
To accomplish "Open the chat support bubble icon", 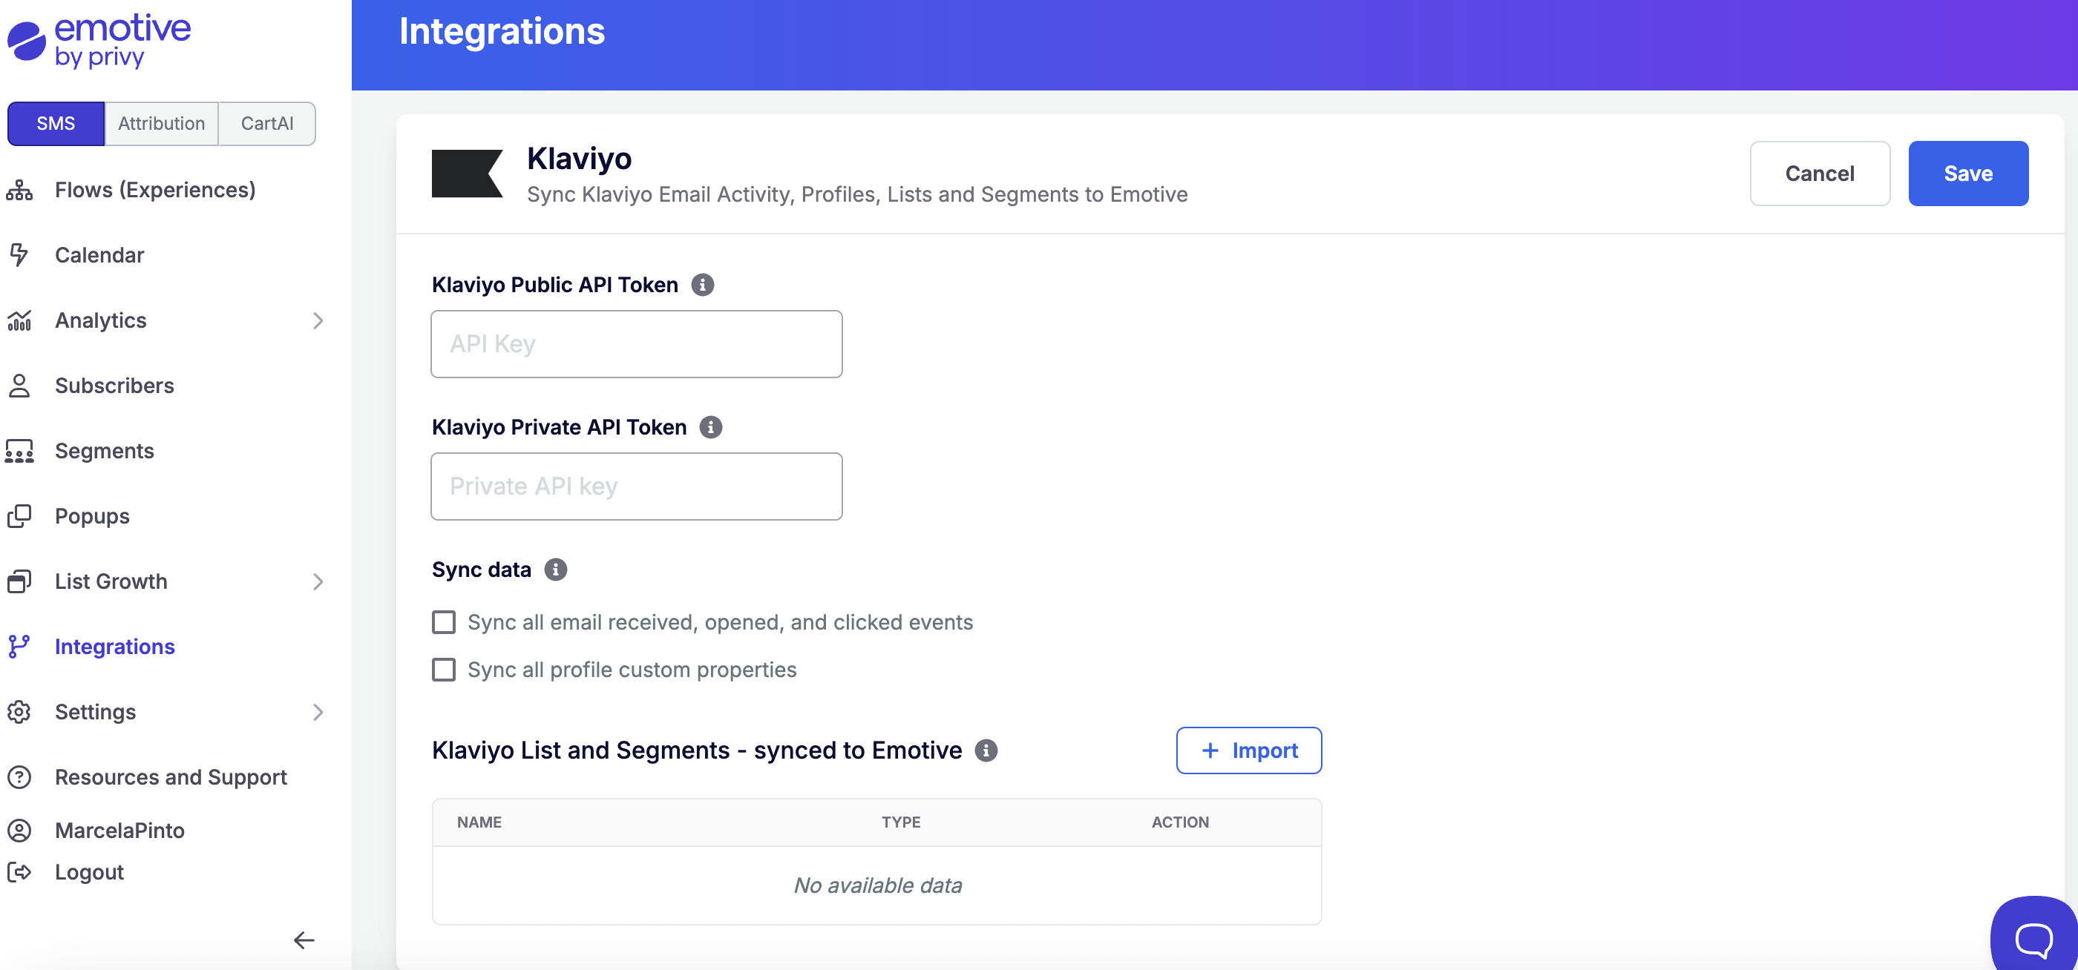I will [2033, 938].
